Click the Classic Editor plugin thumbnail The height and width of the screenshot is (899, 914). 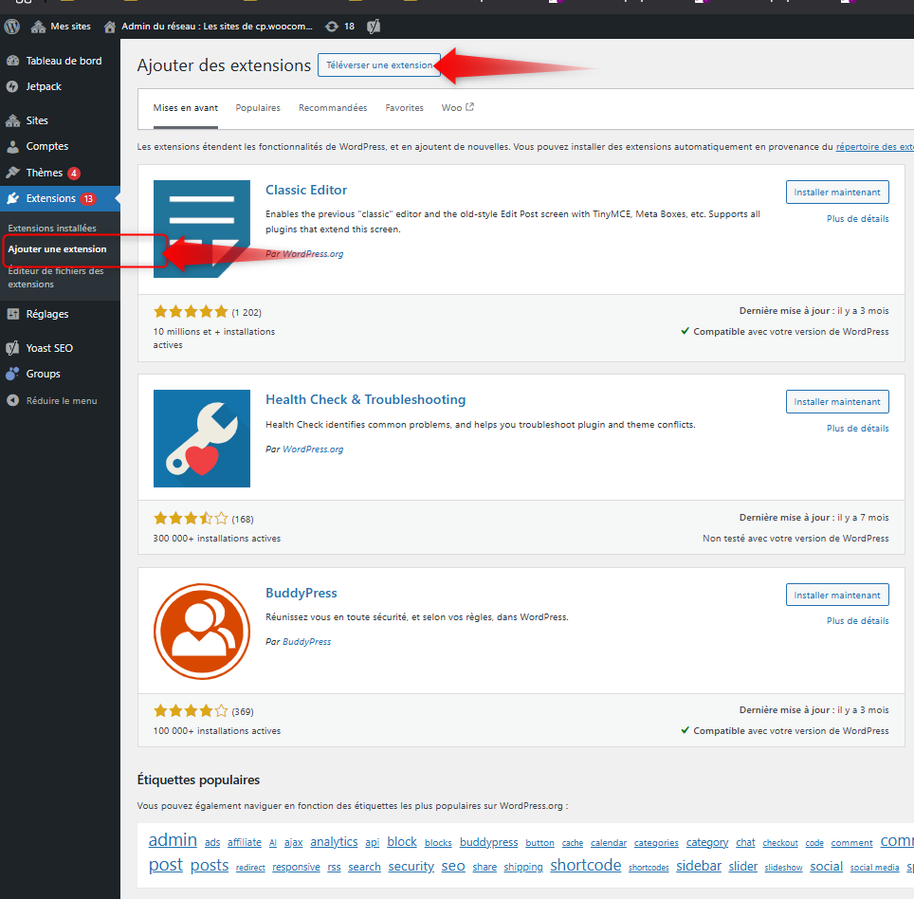point(202,229)
